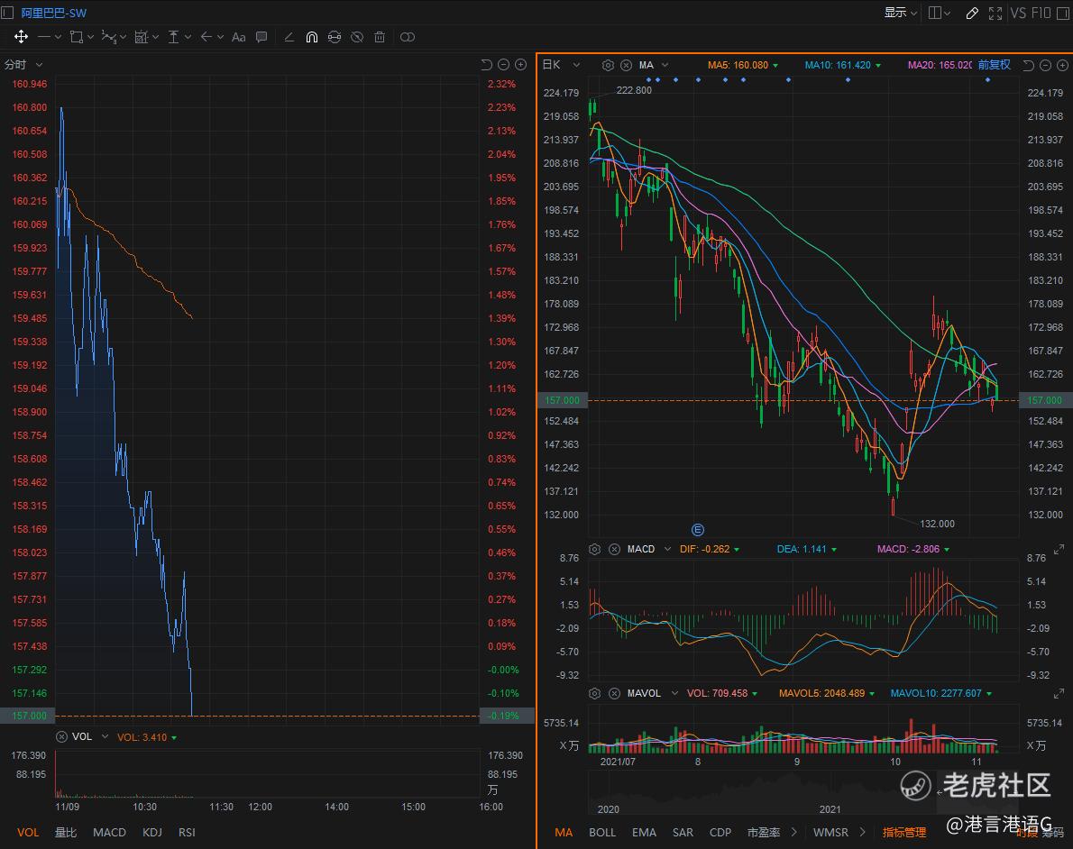The width and height of the screenshot is (1073, 849).
Task: Select the comment bubble note tool
Action: pos(261,37)
